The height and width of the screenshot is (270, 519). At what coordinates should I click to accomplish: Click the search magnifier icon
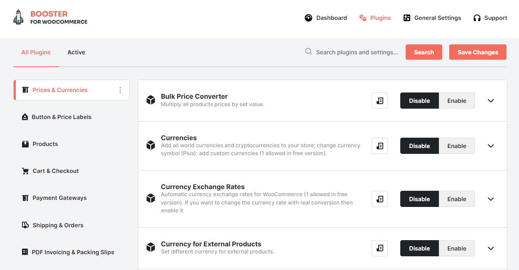click(x=308, y=51)
